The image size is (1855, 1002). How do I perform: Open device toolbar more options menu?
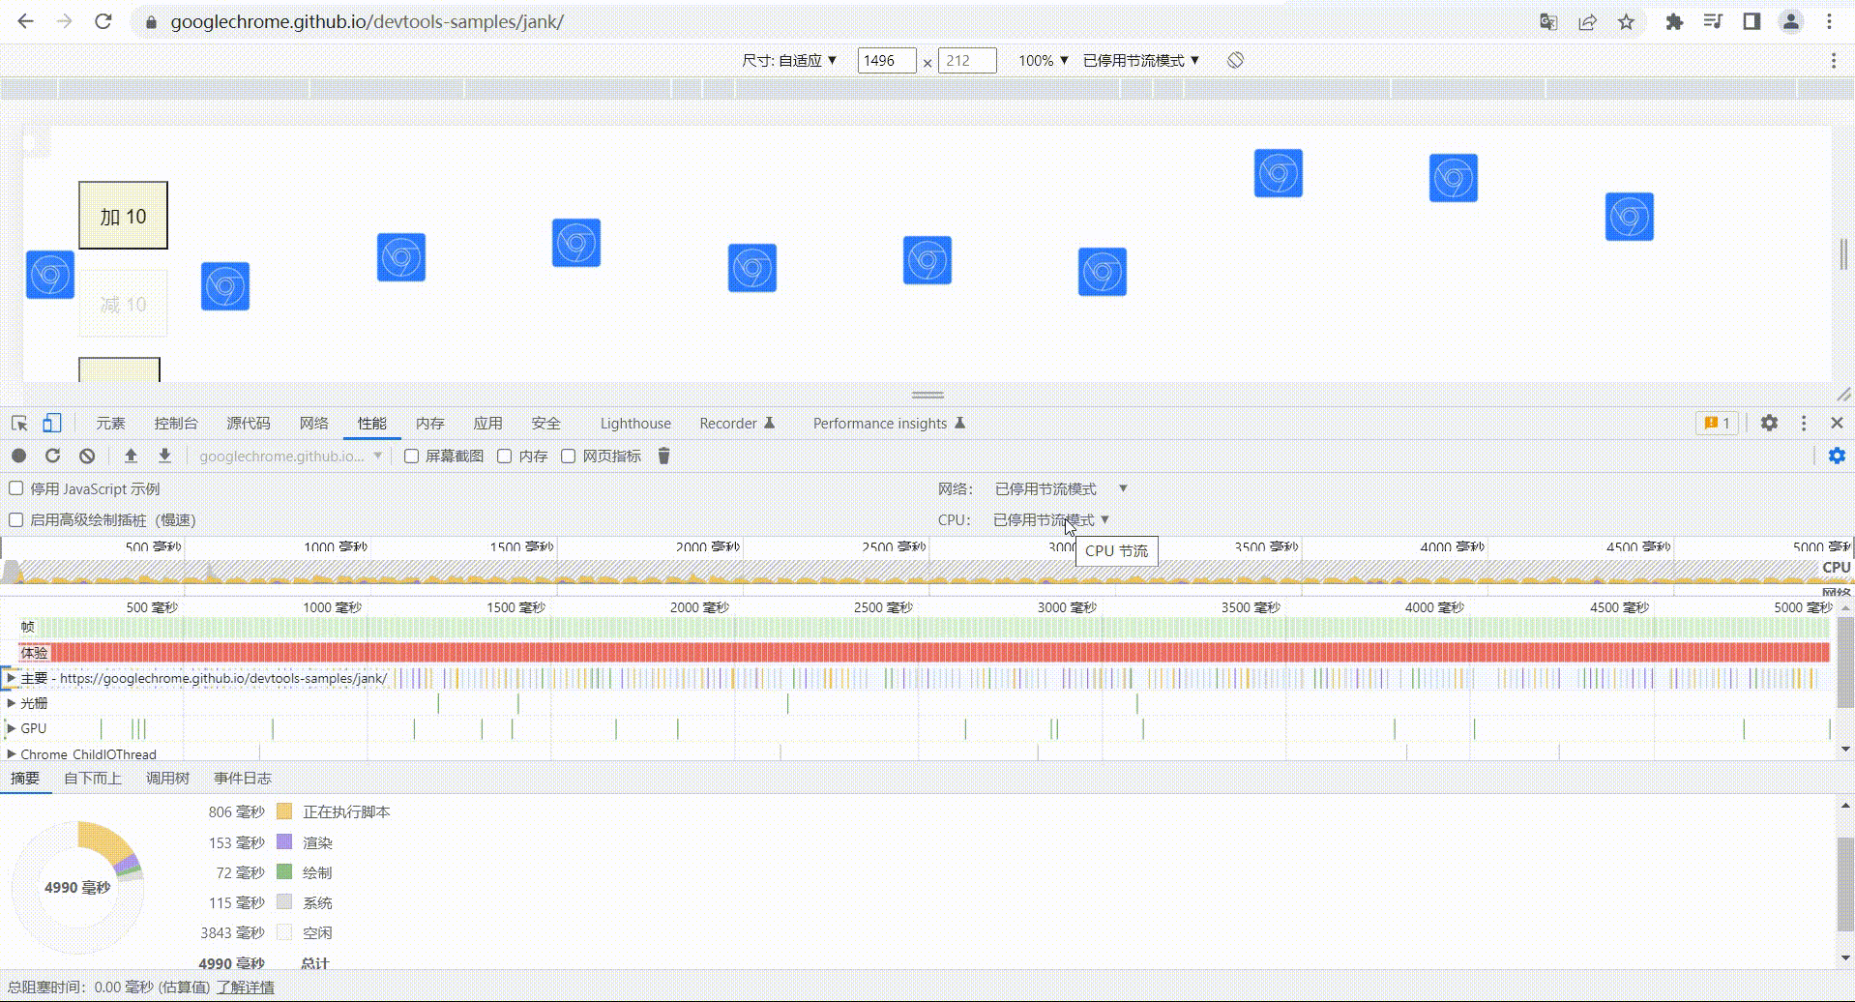(x=1834, y=60)
